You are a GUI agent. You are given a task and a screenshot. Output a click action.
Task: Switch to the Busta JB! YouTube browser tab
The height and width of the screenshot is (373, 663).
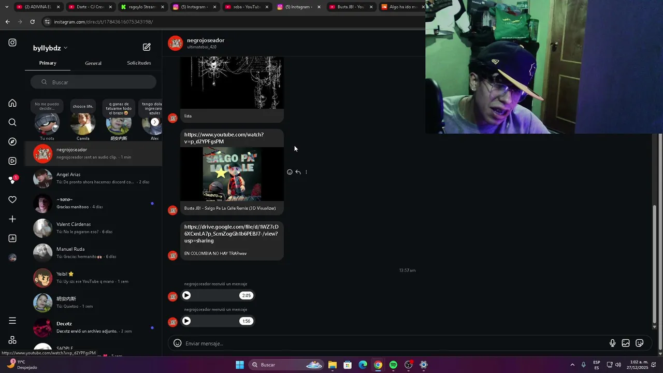351,7
